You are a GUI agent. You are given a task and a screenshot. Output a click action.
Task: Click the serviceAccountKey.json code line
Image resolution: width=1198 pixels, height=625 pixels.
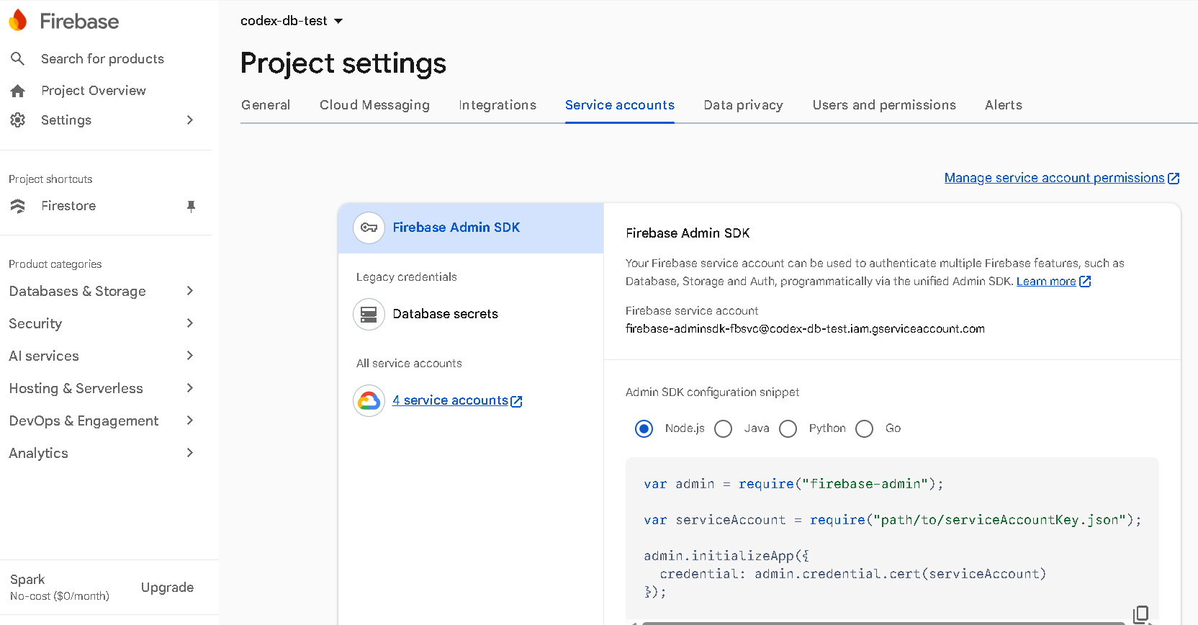pyautogui.click(x=893, y=520)
